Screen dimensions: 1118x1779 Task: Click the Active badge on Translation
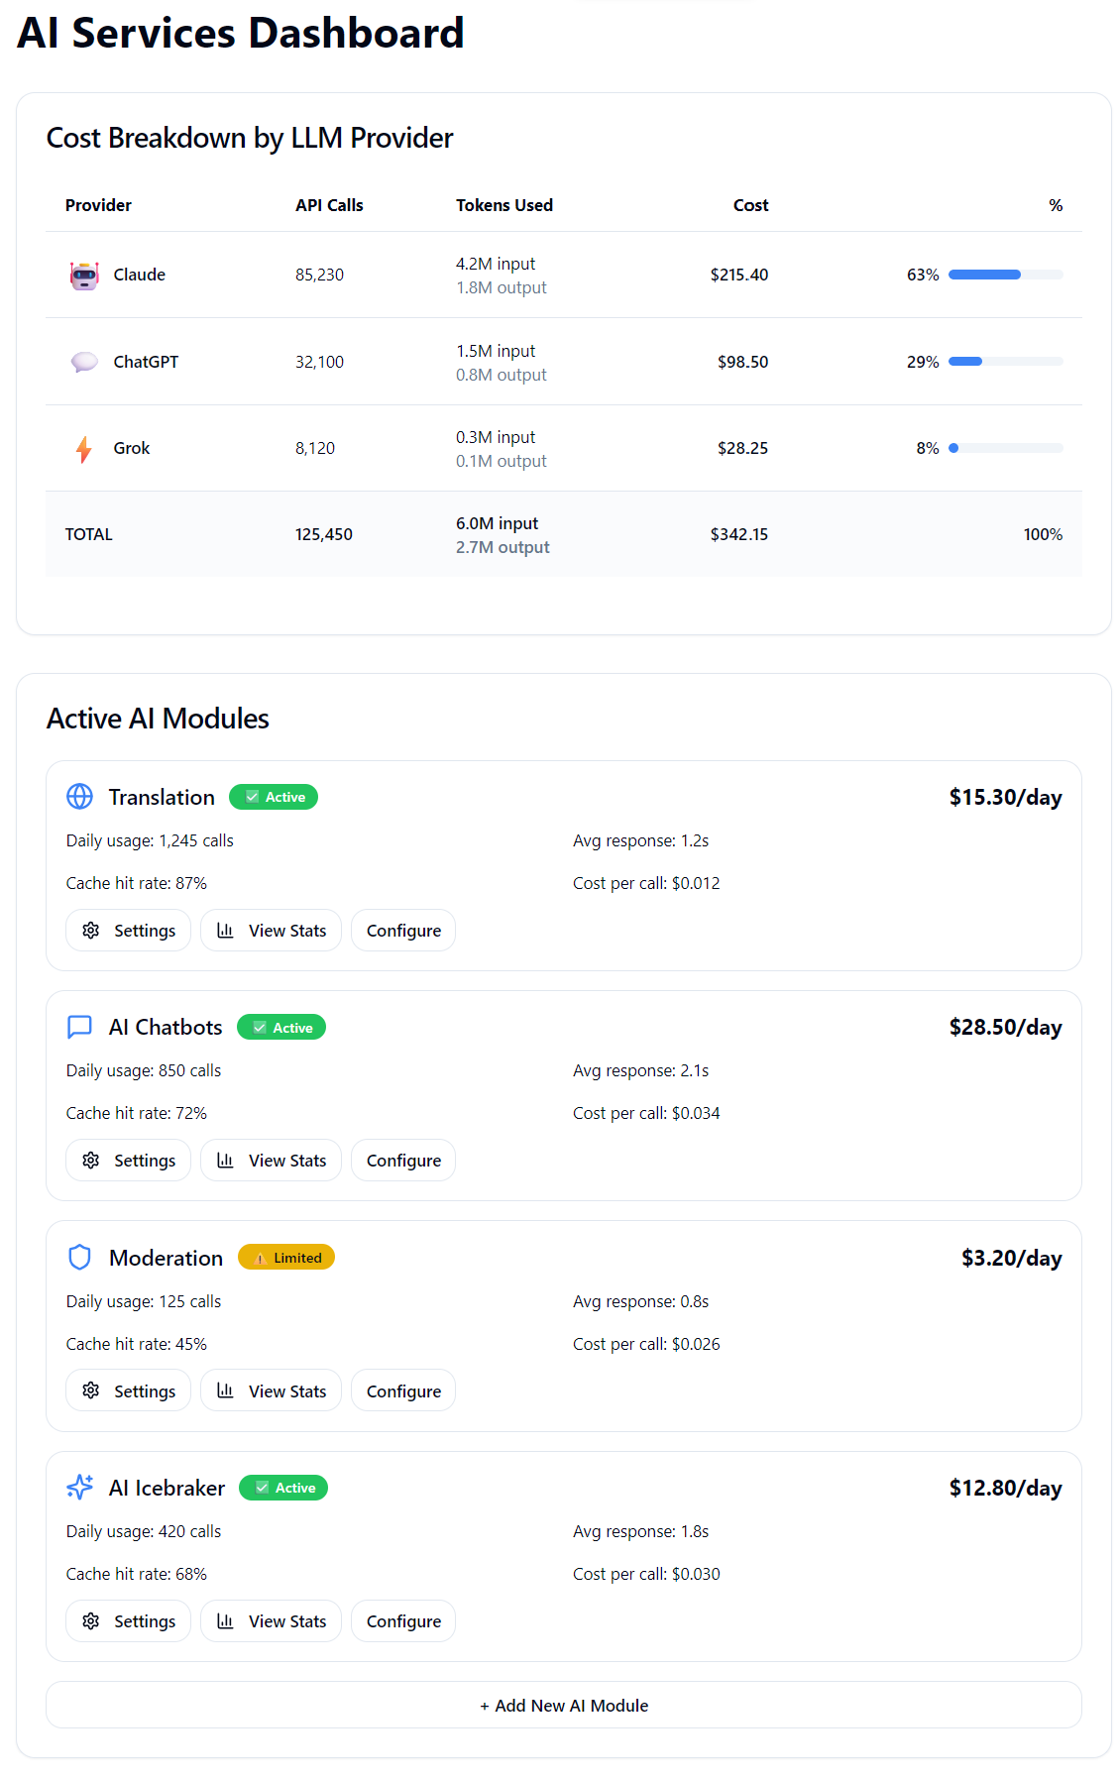[274, 797]
